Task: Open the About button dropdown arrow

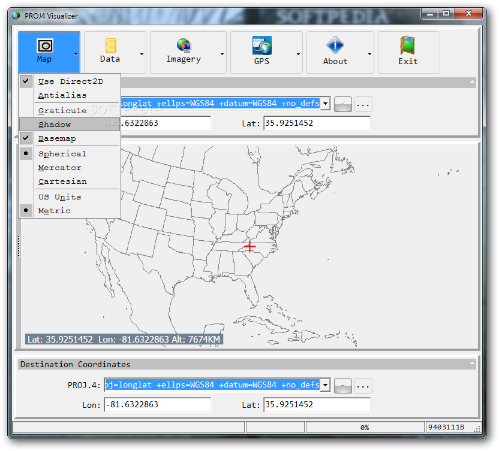Action: pos(369,54)
